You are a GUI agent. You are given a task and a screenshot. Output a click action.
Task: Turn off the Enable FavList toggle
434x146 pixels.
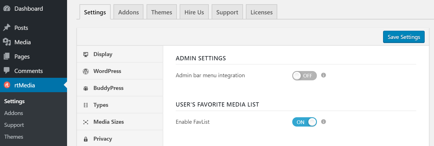[x=304, y=122]
